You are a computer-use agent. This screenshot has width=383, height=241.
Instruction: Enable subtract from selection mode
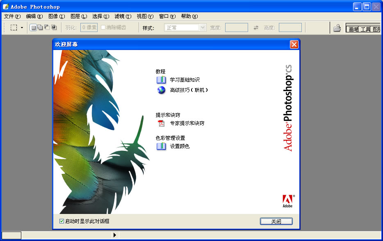(x=46, y=27)
